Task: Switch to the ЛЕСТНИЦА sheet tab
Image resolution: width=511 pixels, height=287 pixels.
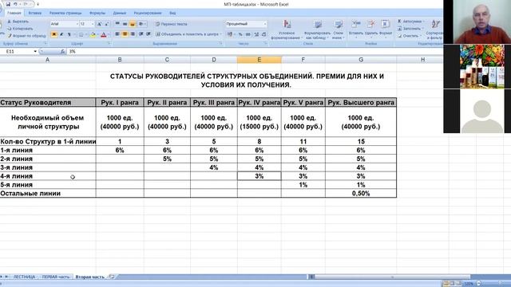Action: coord(24,277)
